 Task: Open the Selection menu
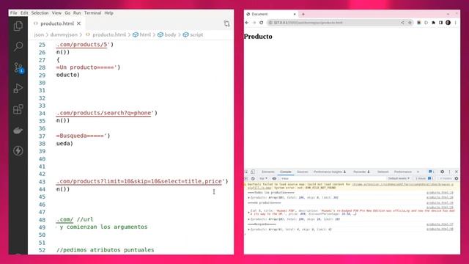40,13
